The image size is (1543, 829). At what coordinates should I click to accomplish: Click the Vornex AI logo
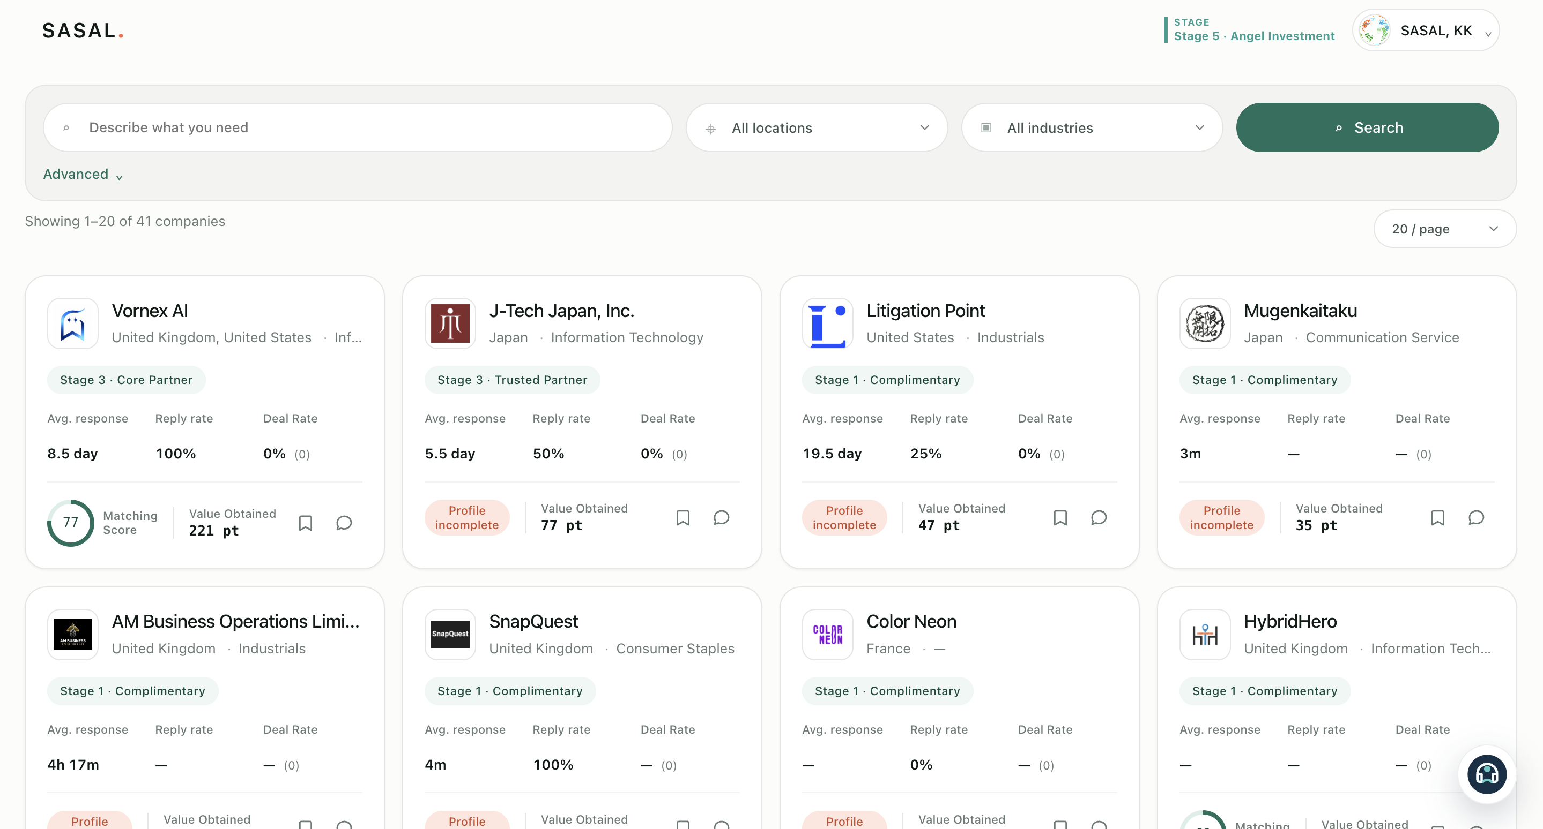[73, 323]
